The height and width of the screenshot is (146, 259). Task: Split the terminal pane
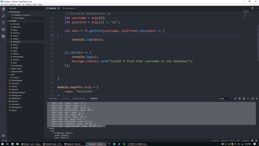240,99
